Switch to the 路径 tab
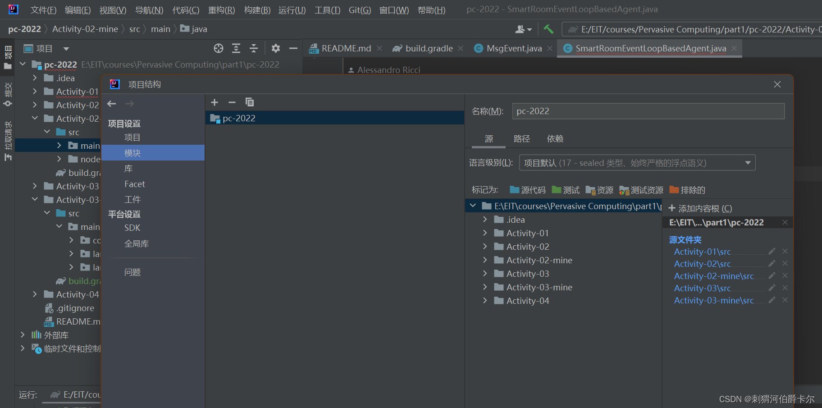 tap(522, 139)
